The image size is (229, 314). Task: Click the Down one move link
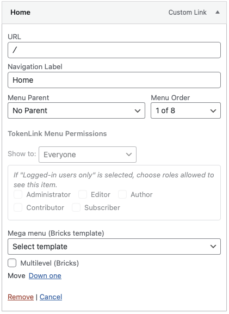point(45,276)
